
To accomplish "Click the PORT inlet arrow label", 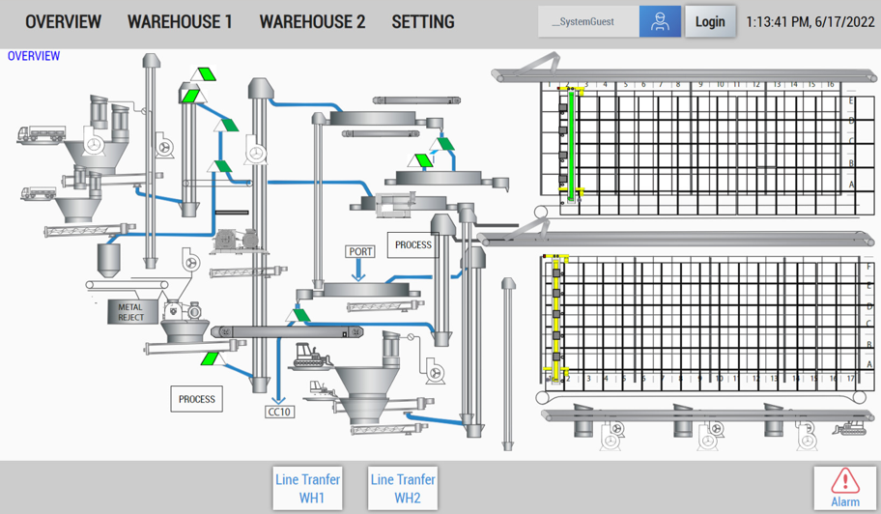I will 360,251.
